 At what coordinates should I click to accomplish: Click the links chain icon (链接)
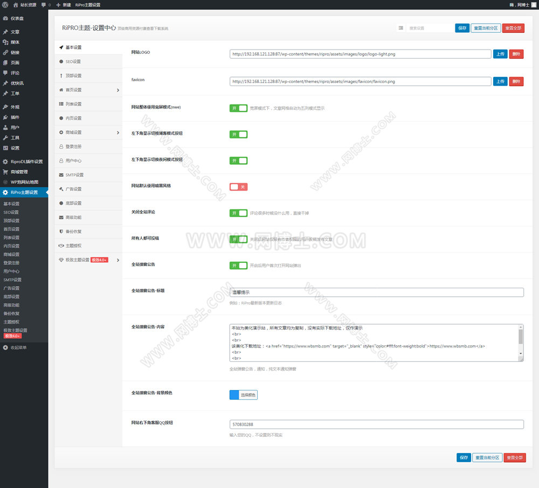[x=5, y=53]
